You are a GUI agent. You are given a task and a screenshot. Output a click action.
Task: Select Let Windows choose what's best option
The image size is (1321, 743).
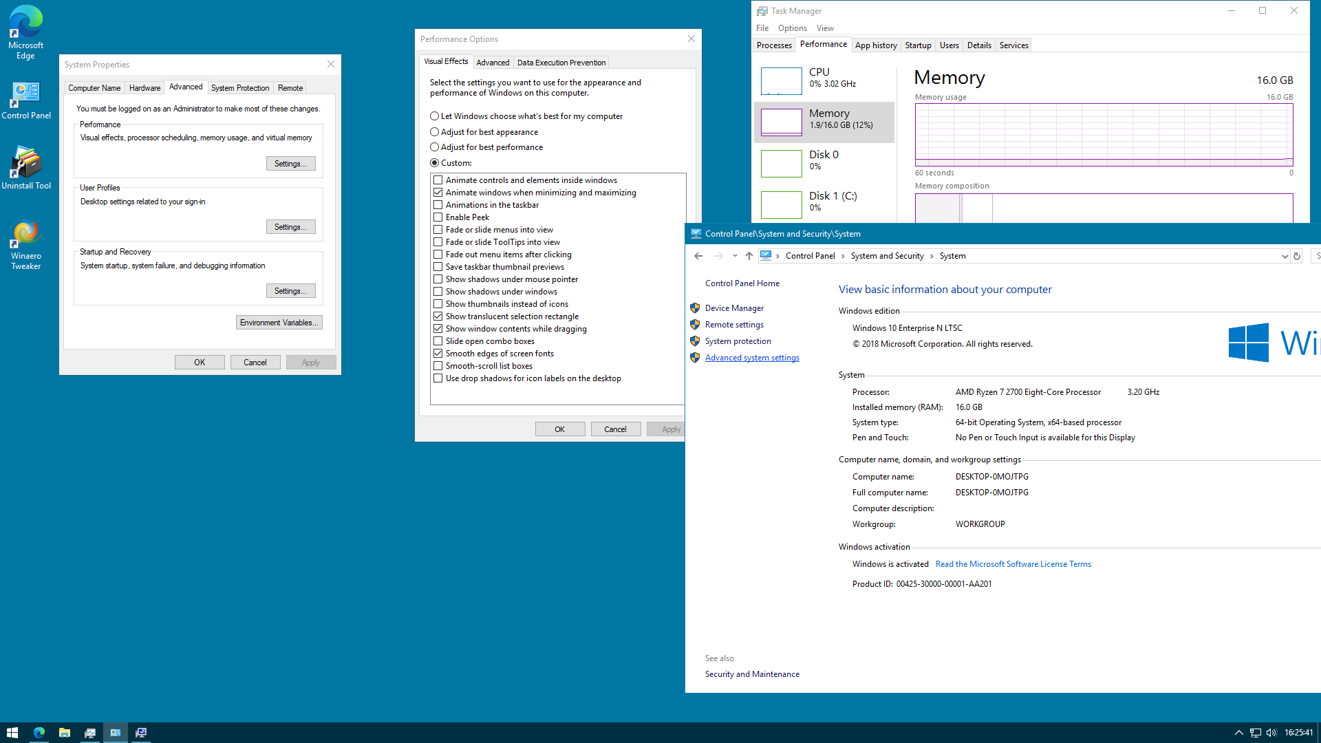pos(526,116)
